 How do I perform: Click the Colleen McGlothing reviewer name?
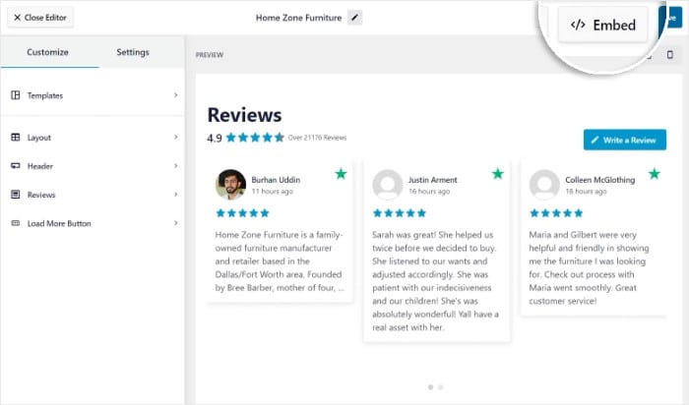pos(599,180)
